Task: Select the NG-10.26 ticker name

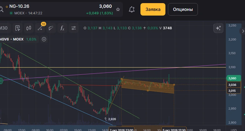Action: coord(19,7)
